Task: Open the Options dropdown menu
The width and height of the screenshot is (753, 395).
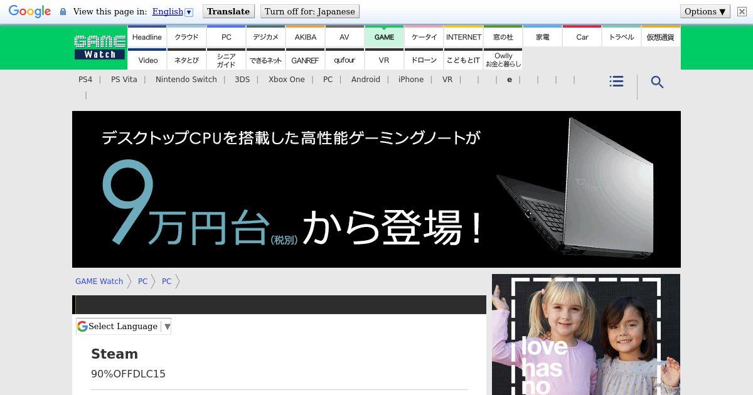Action: (x=705, y=11)
